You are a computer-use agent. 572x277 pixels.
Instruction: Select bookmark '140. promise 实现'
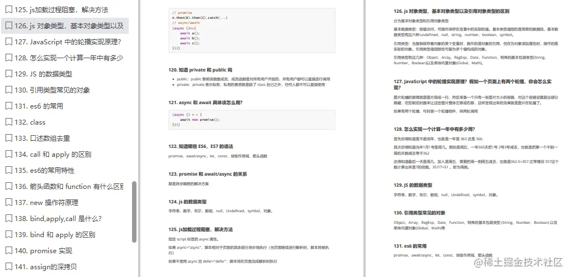coord(43,250)
